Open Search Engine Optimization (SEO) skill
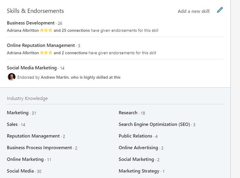The width and height of the screenshot is (240, 178). 154,124
